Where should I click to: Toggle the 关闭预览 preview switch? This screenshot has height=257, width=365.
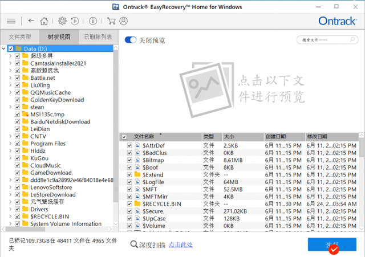(x=131, y=40)
